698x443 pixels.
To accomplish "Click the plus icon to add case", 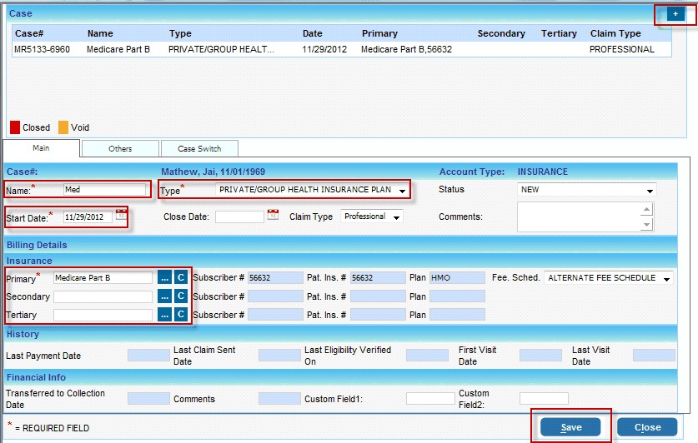I will (675, 14).
